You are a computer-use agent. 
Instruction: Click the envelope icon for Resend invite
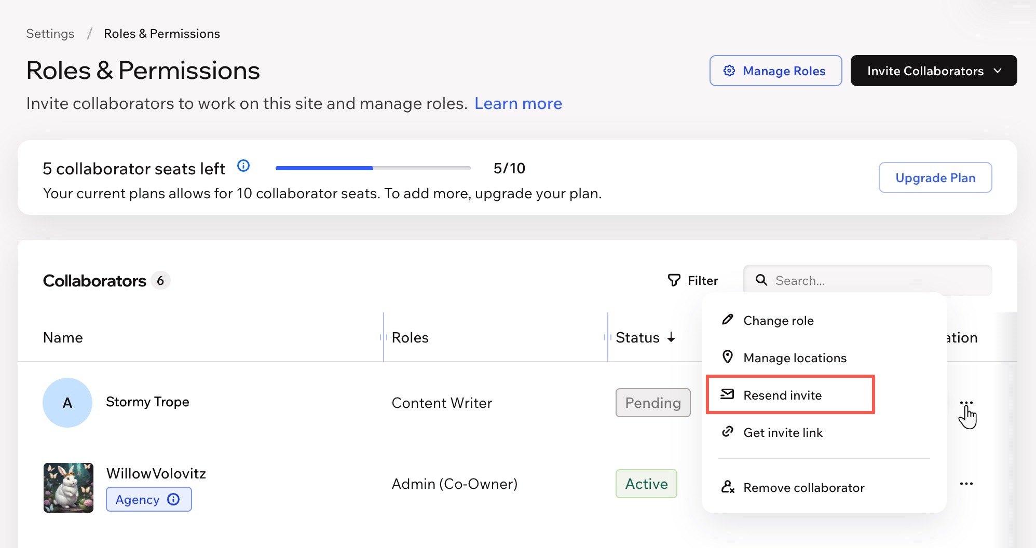[x=728, y=394]
